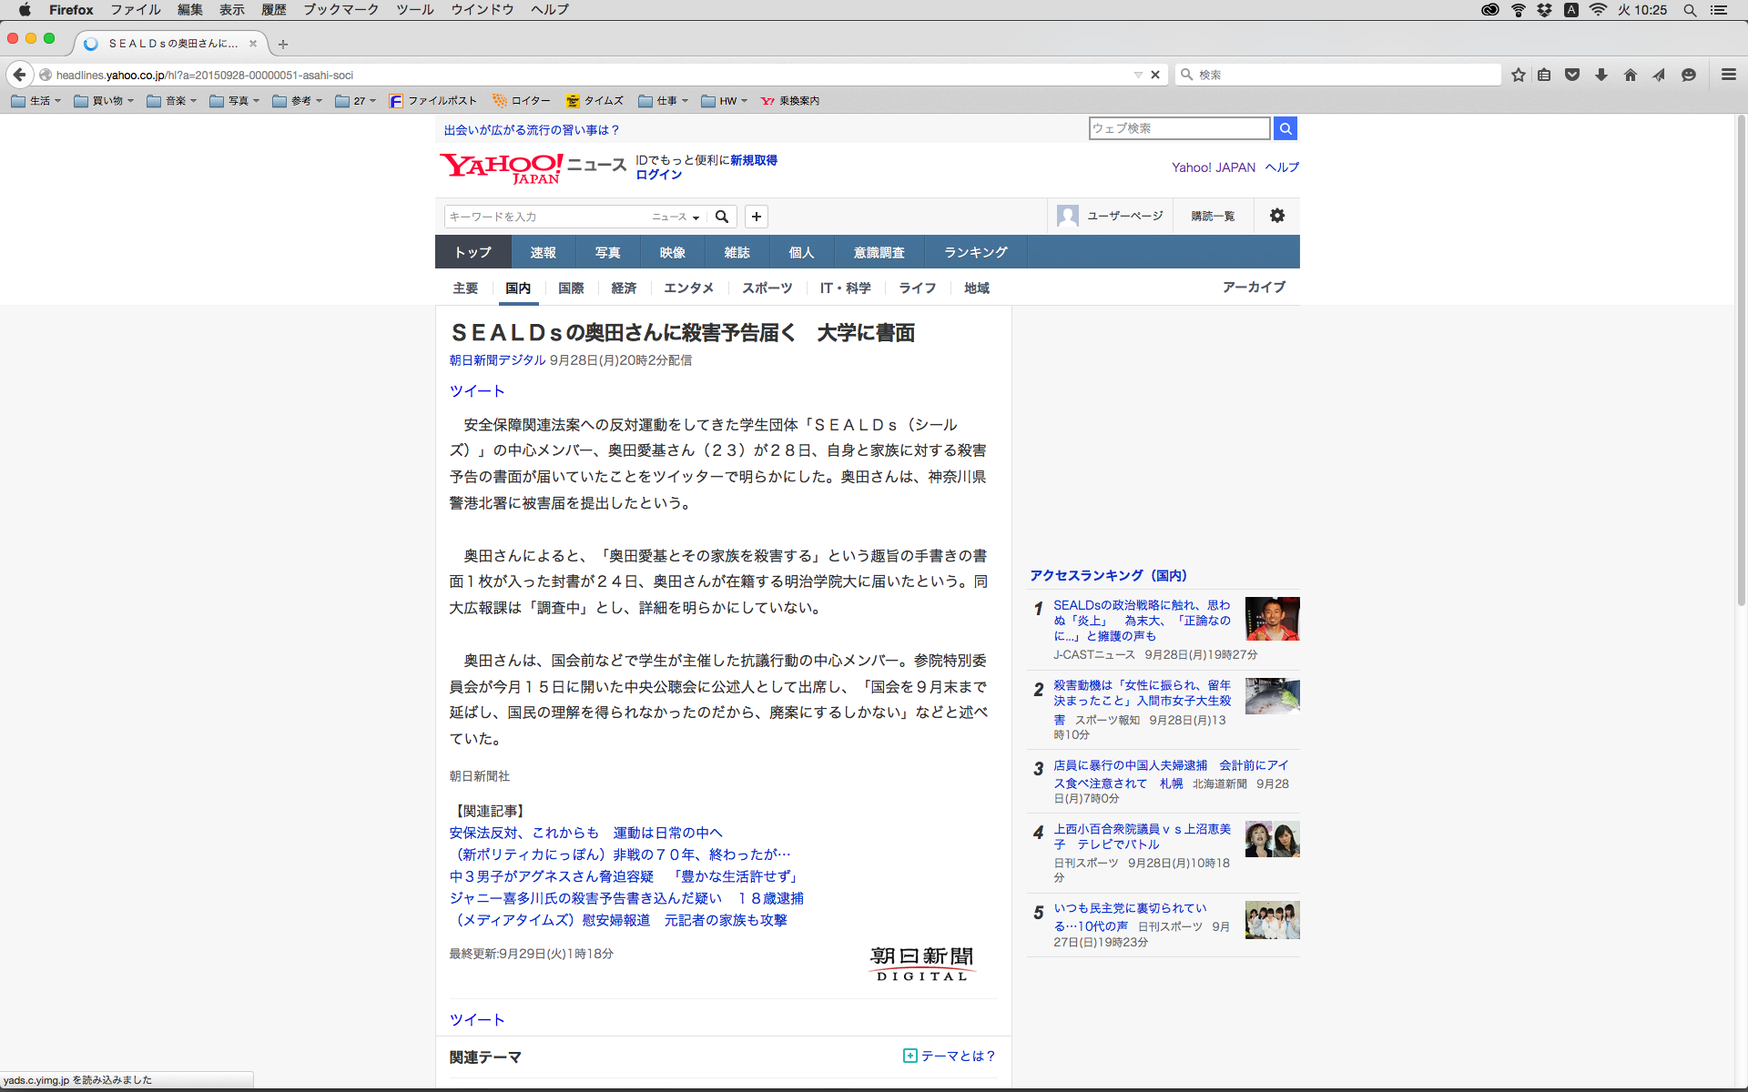This screenshot has height=1092, width=1748.
Task: Select the ランキング navigation tab
Action: 975,252
